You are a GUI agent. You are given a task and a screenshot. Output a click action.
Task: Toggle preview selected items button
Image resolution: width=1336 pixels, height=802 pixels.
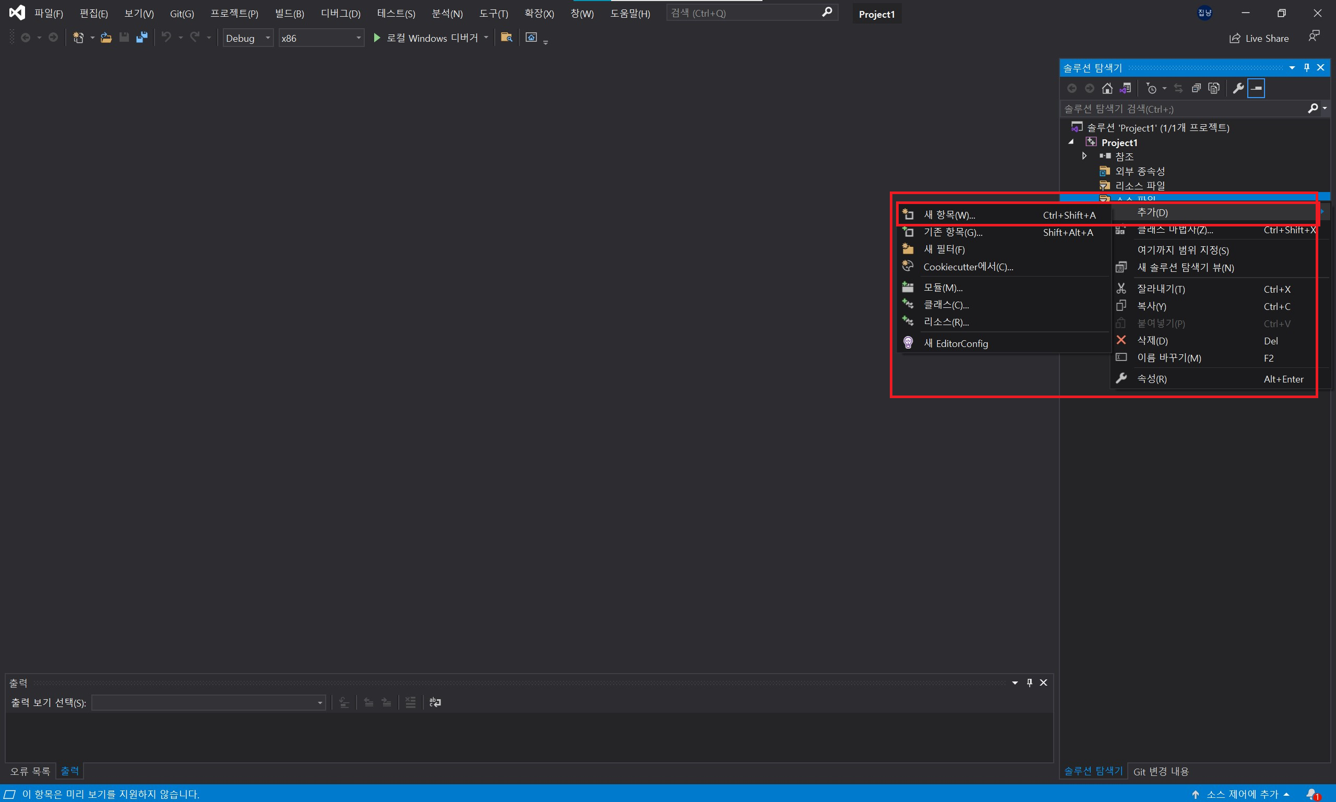(1256, 88)
